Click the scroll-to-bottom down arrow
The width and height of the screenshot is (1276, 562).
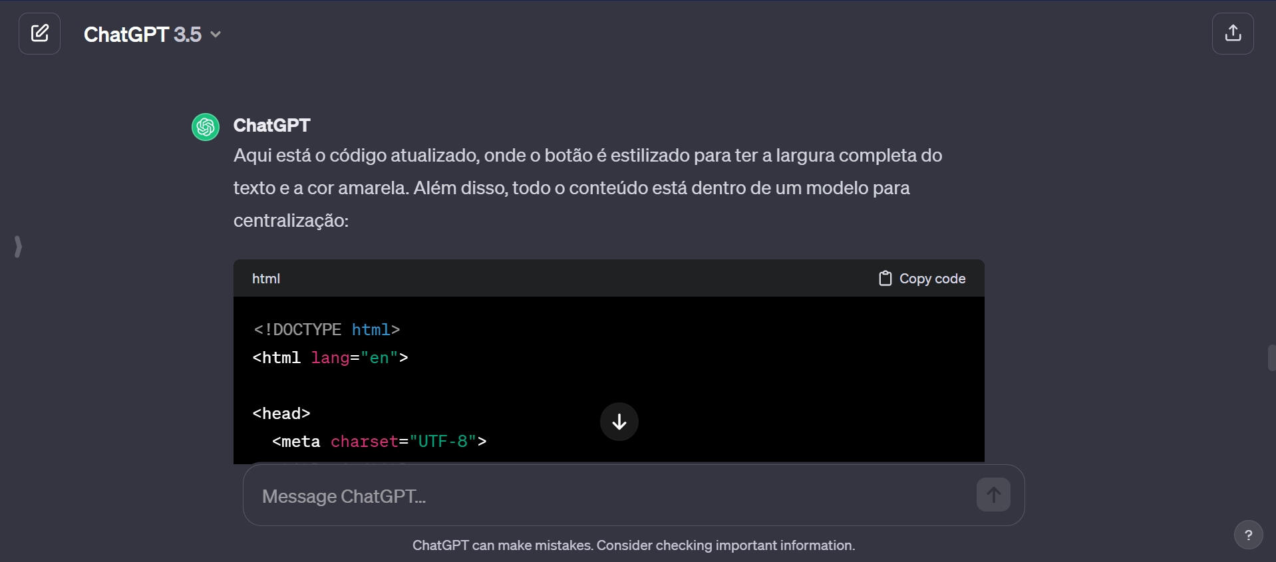pyautogui.click(x=619, y=422)
